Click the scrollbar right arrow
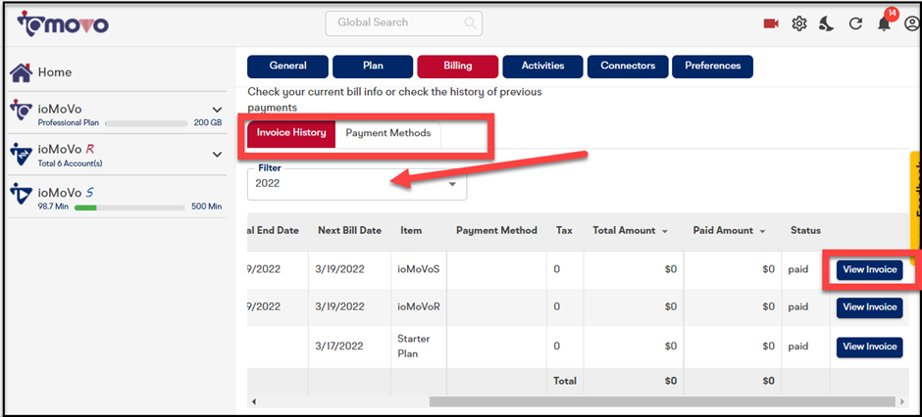The width and height of the screenshot is (922, 417). [902, 401]
